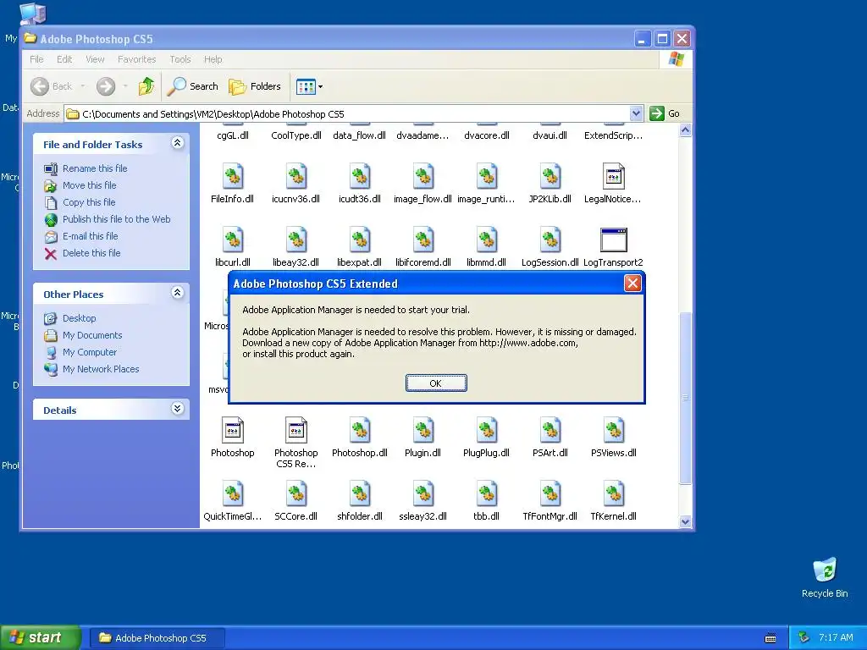Expand the Details panel

tap(178, 409)
